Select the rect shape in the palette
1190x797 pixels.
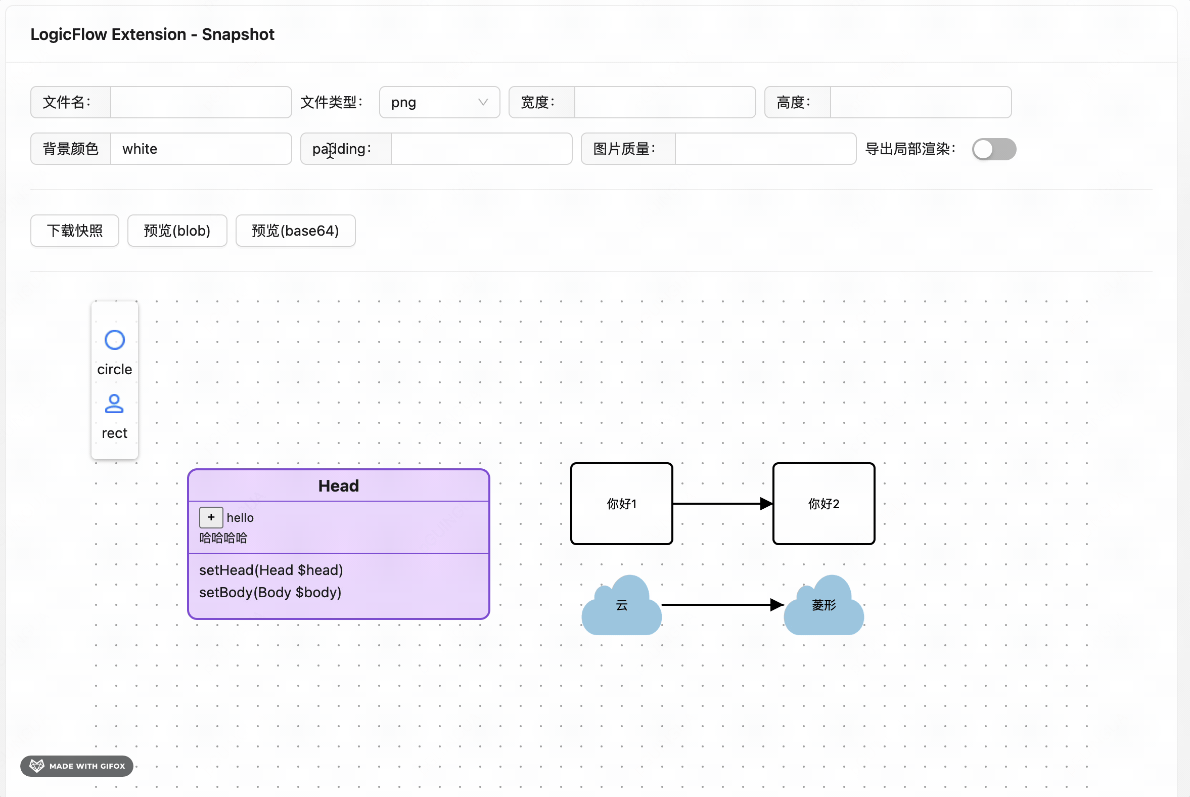click(x=114, y=403)
